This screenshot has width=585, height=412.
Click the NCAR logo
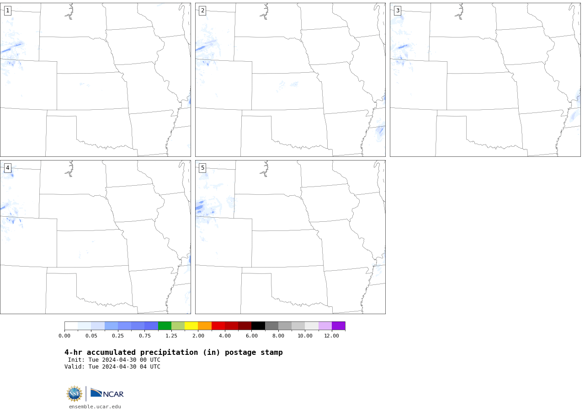(x=107, y=393)
